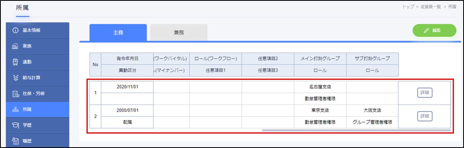Open the 基本情報 info icon in sidebar
This screenshot has width=464, height=148.
click(x=16, y=30)
